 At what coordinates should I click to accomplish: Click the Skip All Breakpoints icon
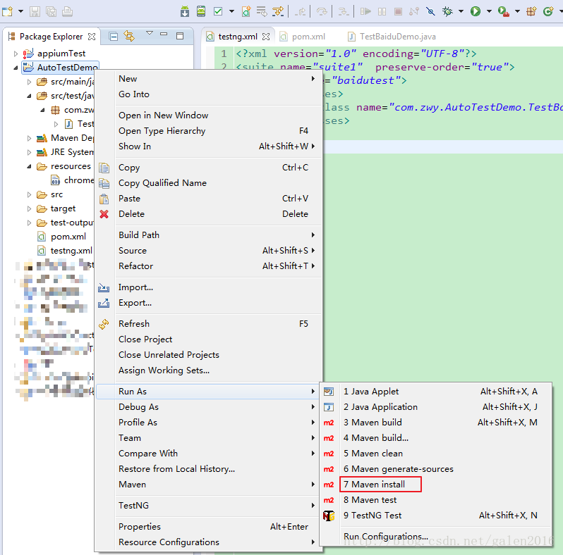pos(430,11)
